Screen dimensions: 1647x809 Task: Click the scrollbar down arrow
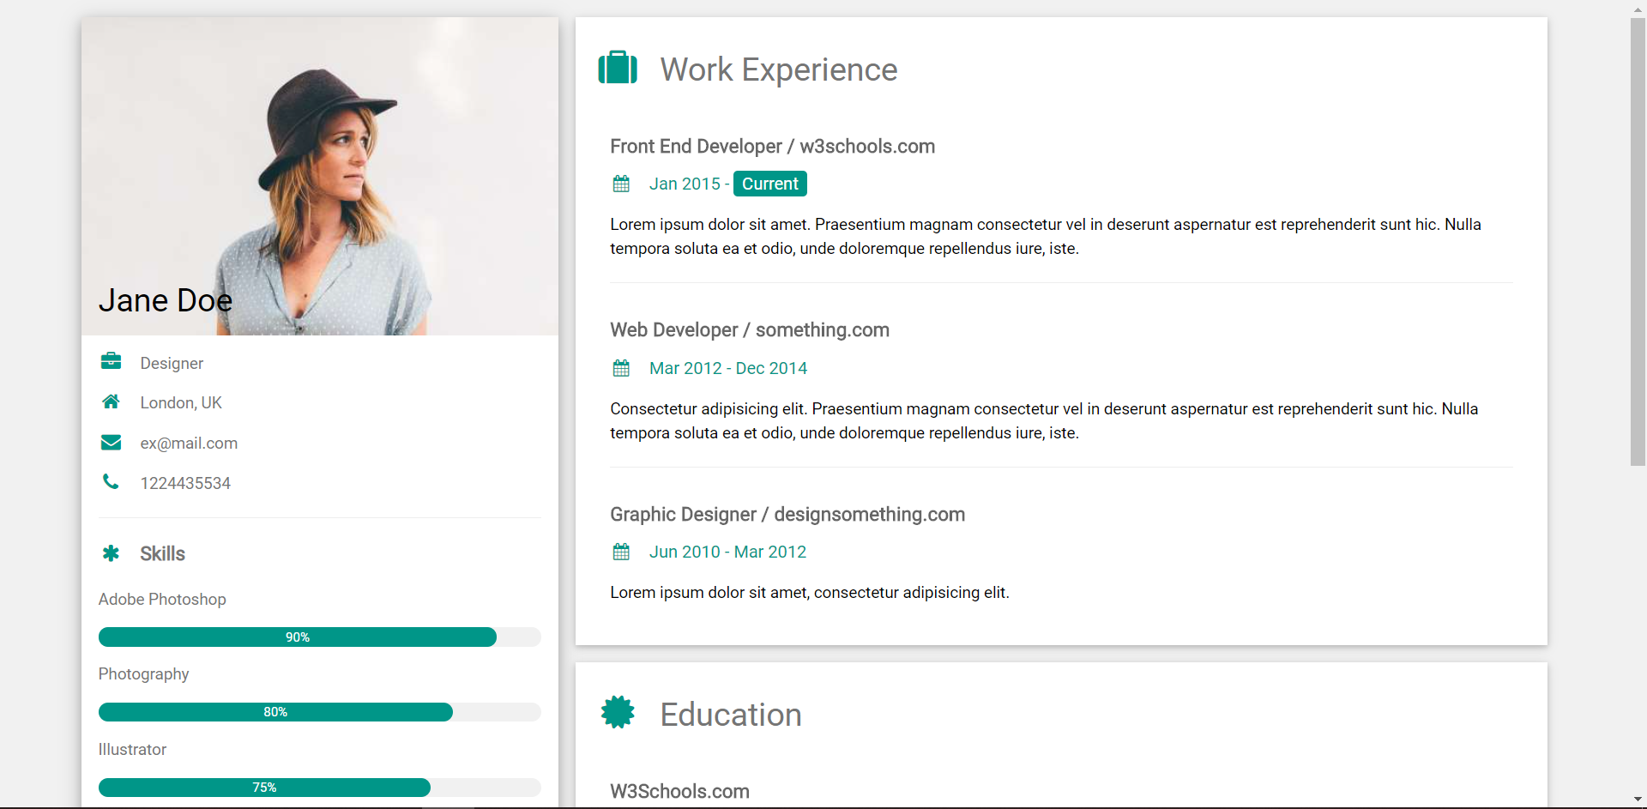1638,800
